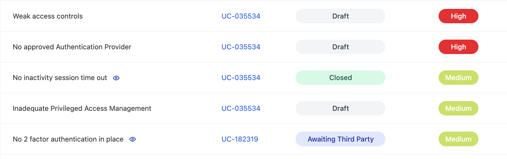The image size is (507, 159).
Task: Click Medium badge for Inadequate Privileged Access Management
Action: coord(458,108)
